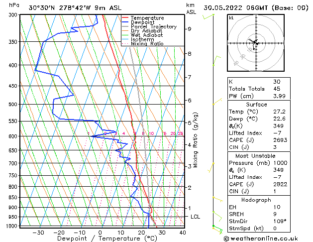Select the surface Dewp value 22.6
The width and height of the screenshot is (313, 242).
[279, 119]
